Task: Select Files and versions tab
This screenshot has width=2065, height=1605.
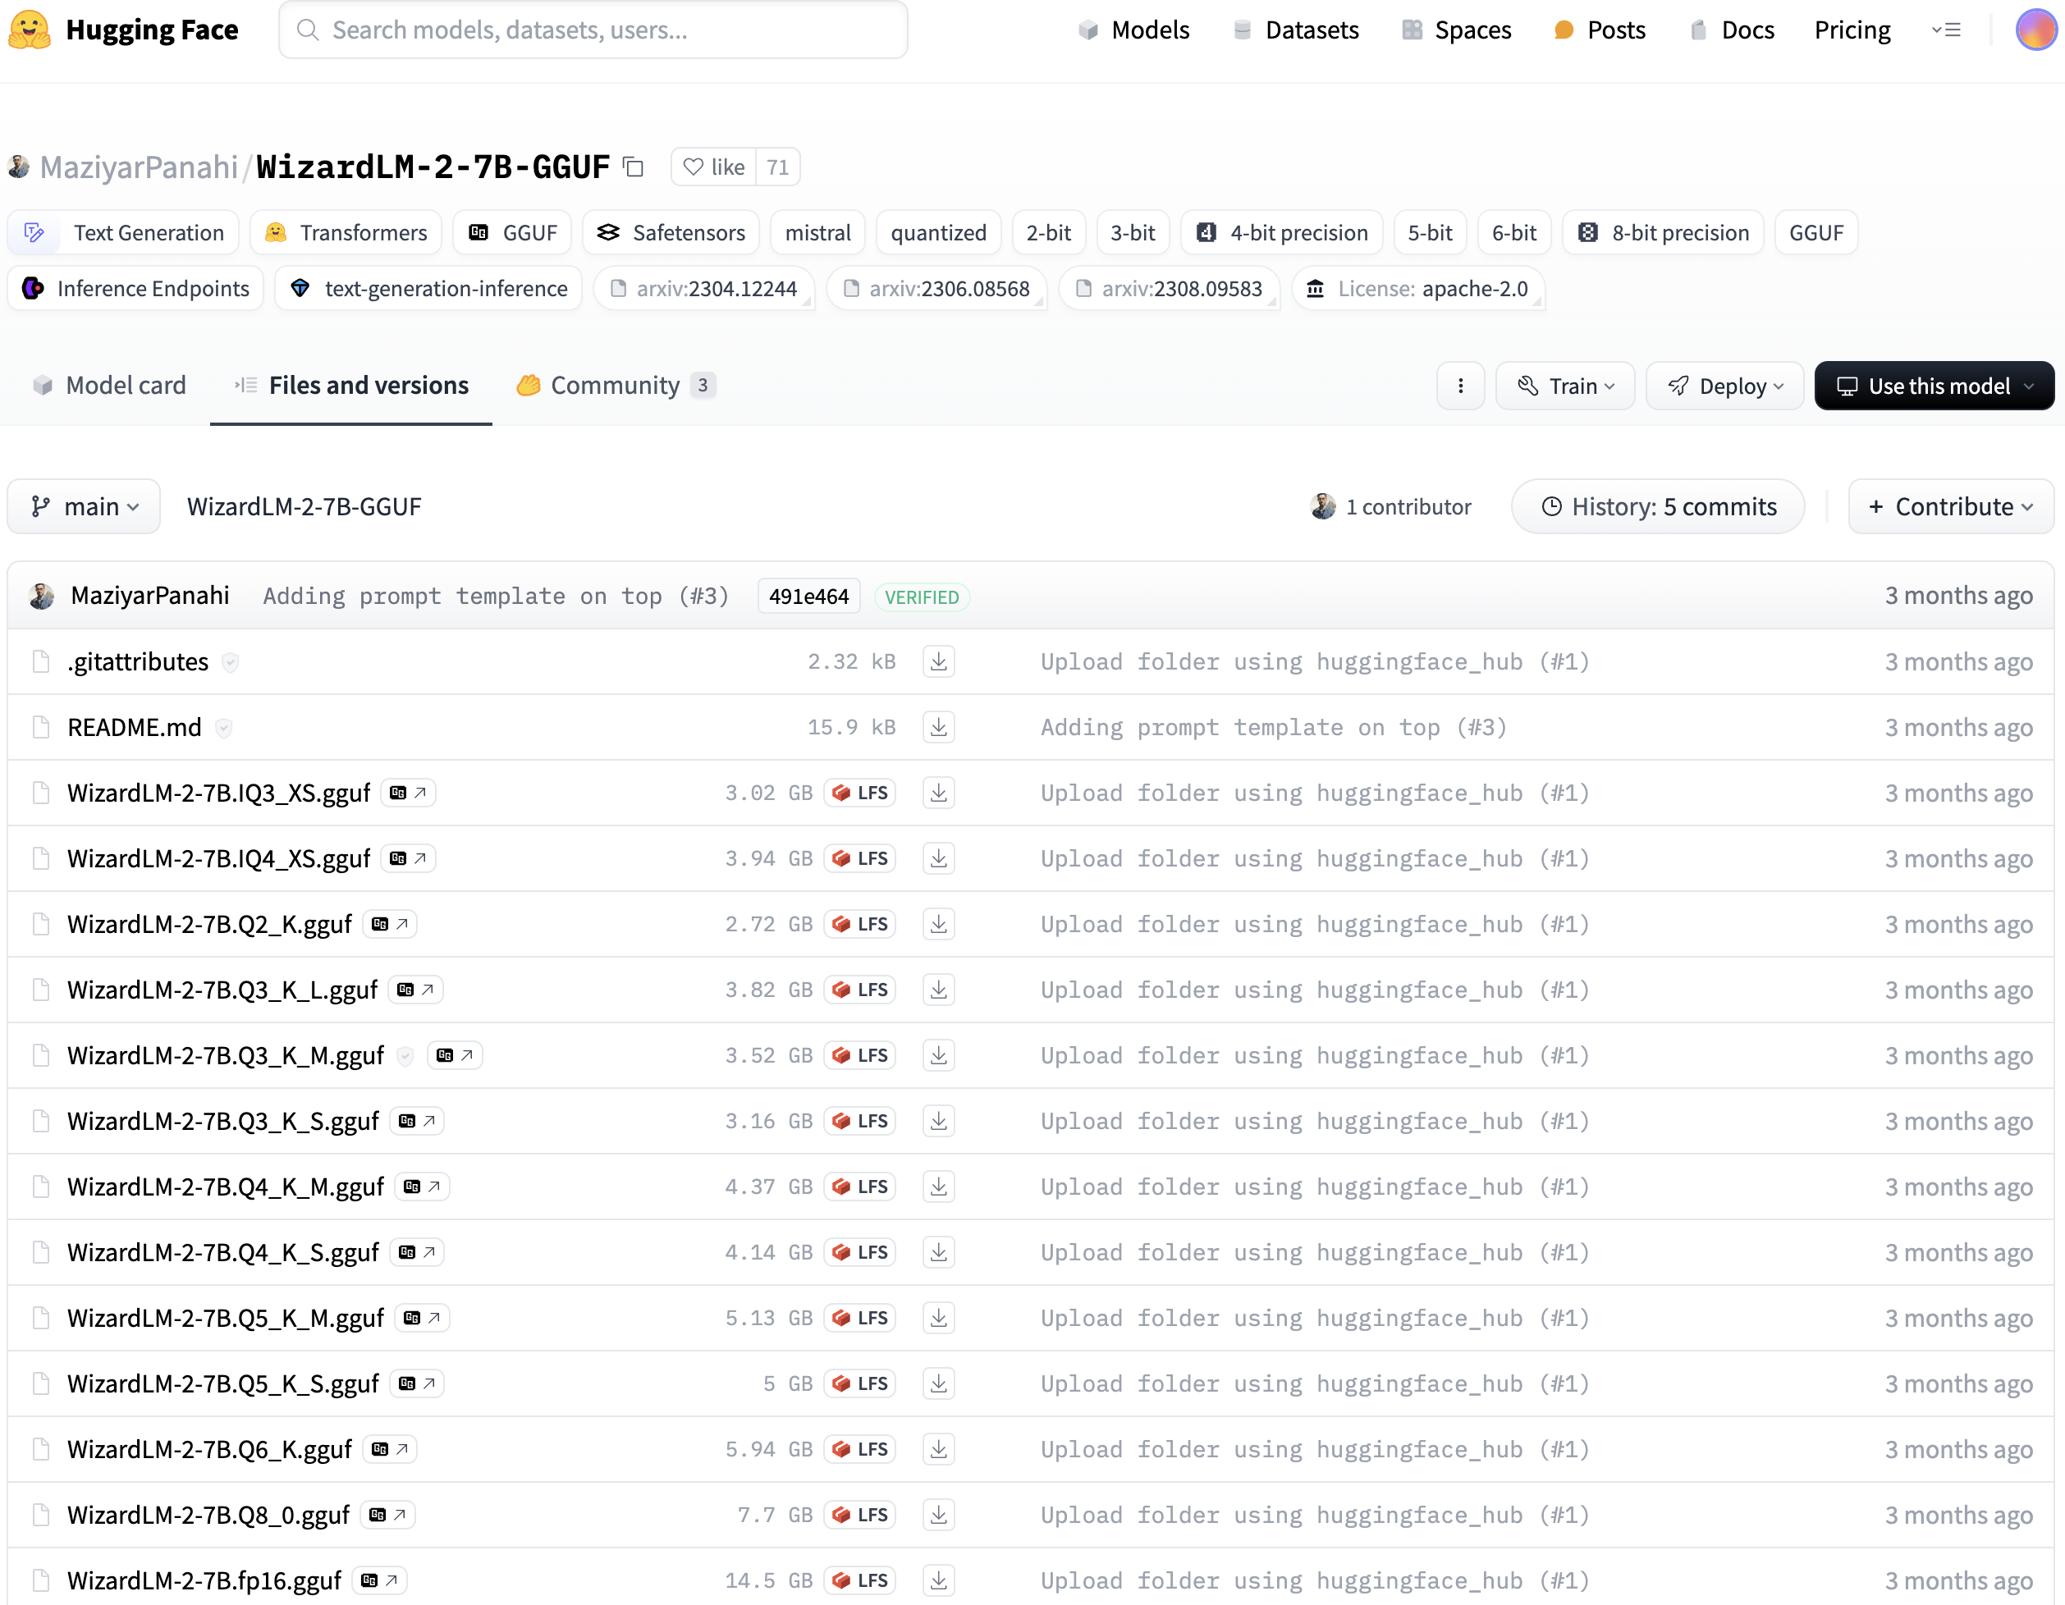Action: [x=350, y=386]
